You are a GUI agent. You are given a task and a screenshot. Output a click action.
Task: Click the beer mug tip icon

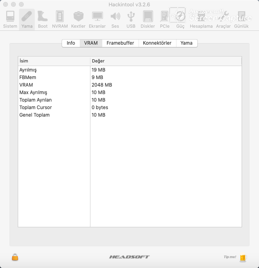[243, 257]
